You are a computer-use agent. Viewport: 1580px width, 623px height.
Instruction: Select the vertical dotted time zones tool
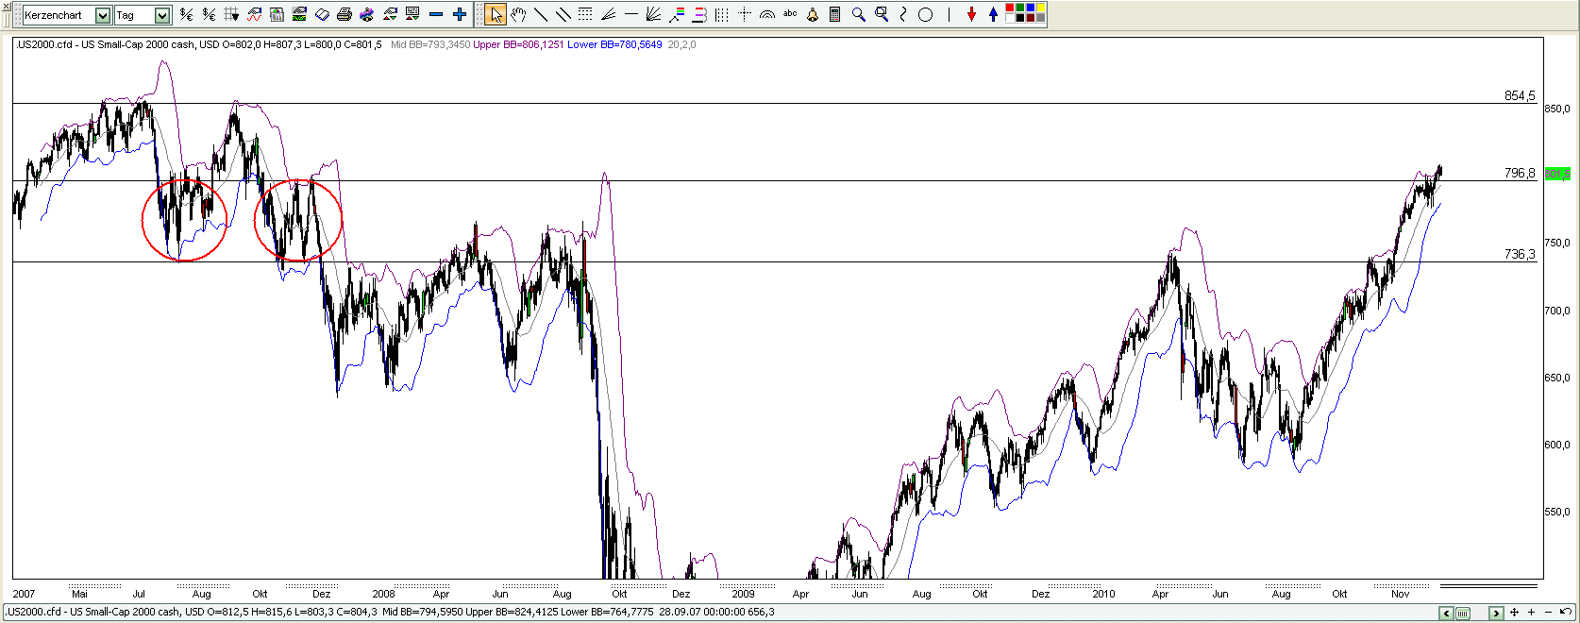click(721, 14)
